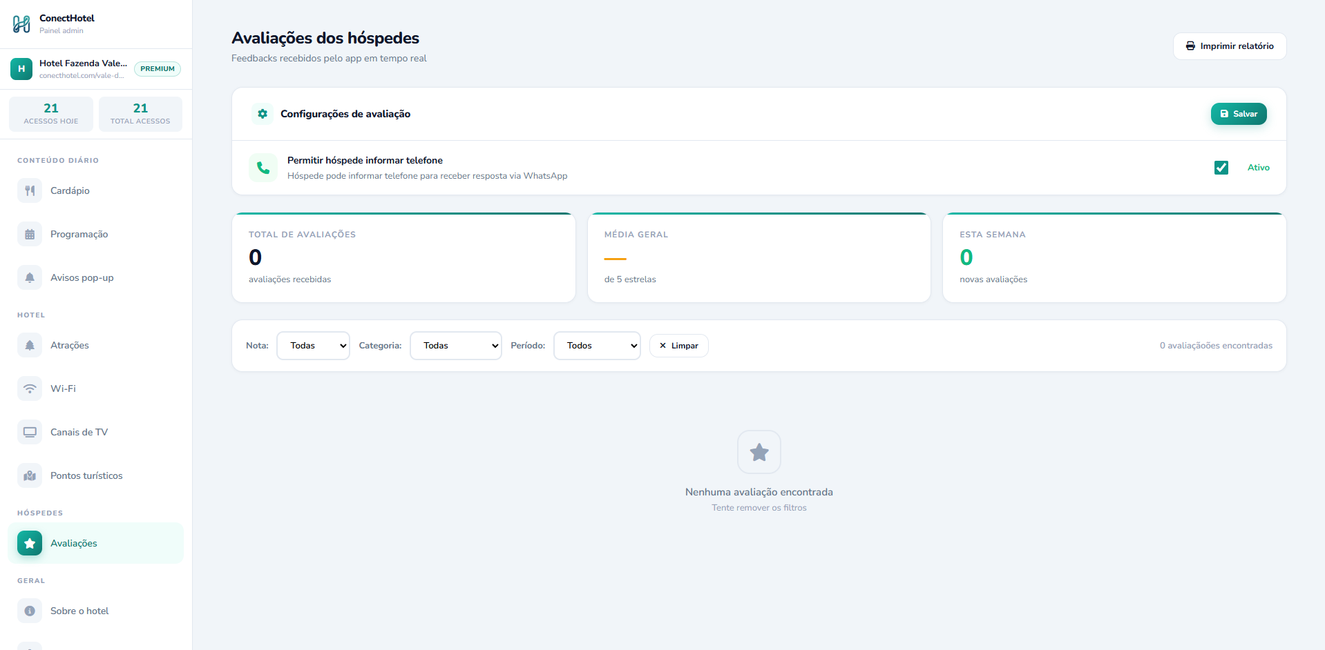Screen dimensions: 1325x650
Task: Click the Programação calendar icon
Action: (30, 234)
